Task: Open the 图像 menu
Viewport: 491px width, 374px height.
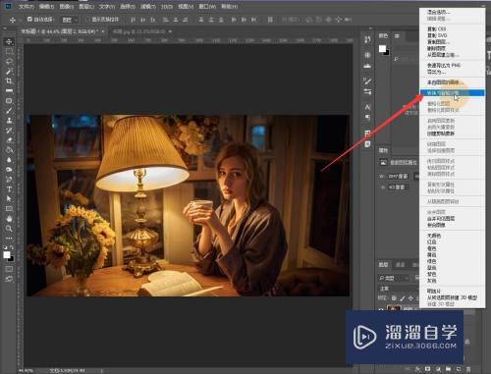Action: tap(66, 6)
